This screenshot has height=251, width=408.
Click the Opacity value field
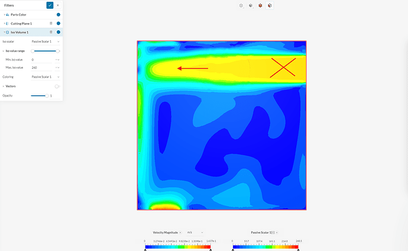click(x=54, y=96)
